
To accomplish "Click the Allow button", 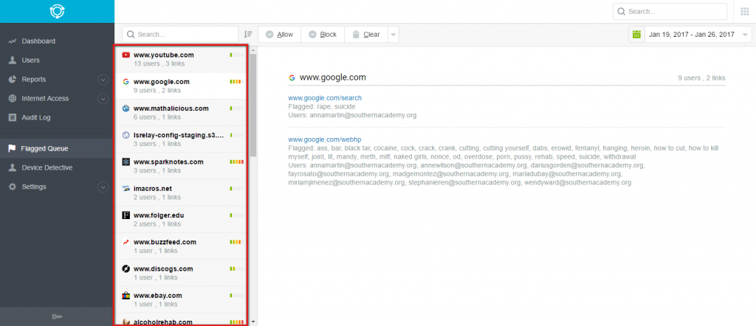I will [x=280, y=35].
